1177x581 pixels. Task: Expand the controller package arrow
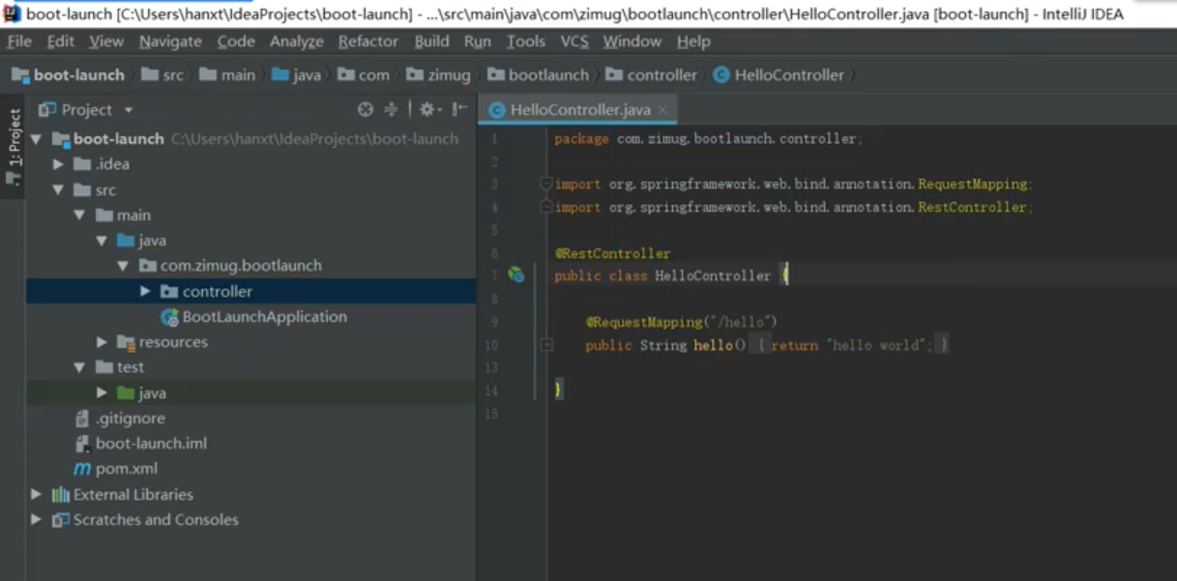[x=145, y=291]
